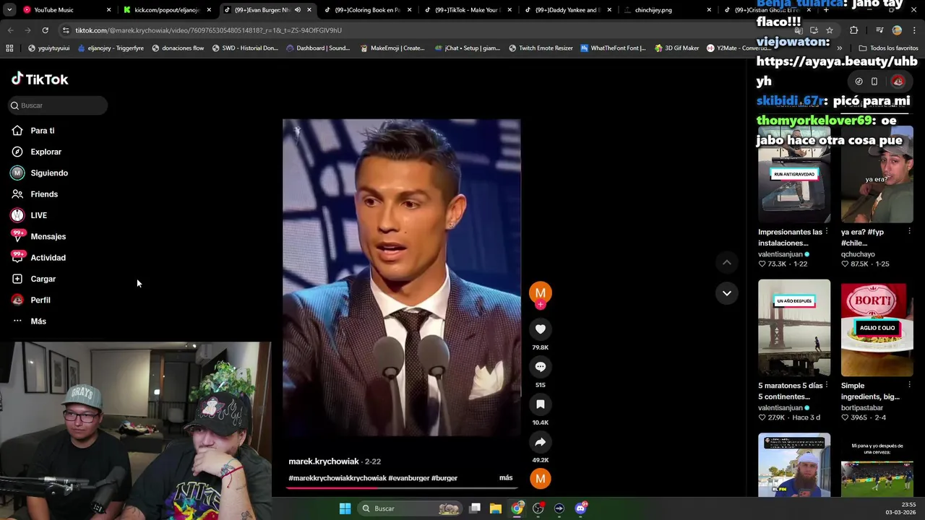
Task: Open marek.krychowiak profile name
Action: click(x=324, y=461)
